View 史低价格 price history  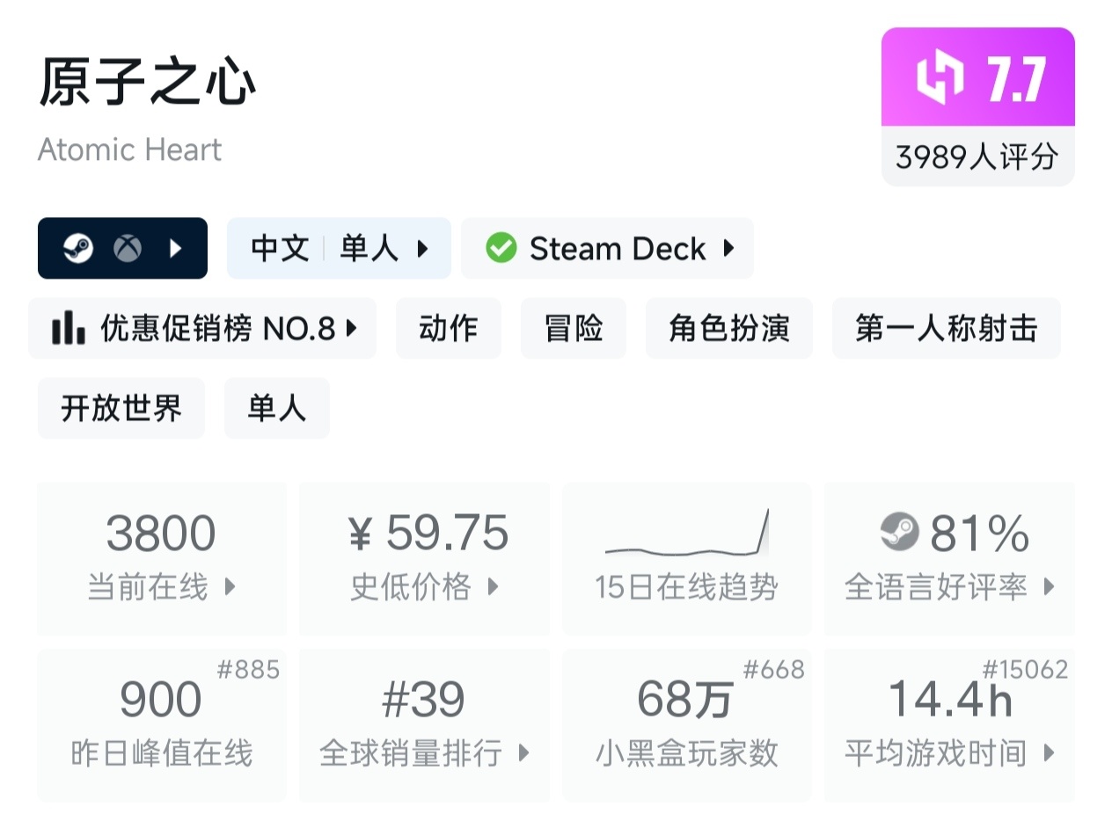(x=424, y=558)
